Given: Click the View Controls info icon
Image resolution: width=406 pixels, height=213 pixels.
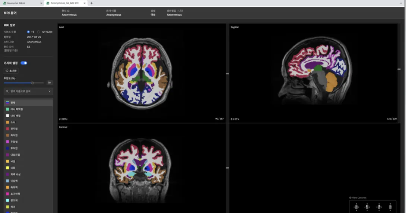Looking at the screenshot, I should (x=350, y=198).
